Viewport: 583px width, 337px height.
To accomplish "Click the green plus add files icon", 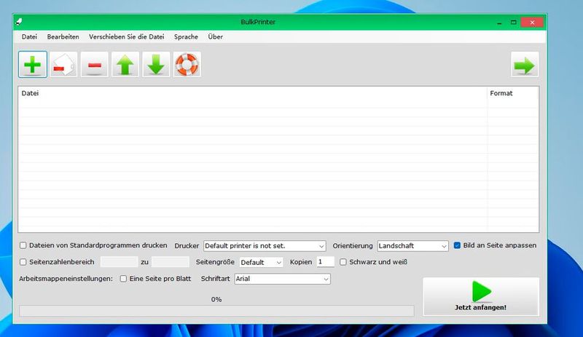I will pyautogui.click(x=33, y=64).
